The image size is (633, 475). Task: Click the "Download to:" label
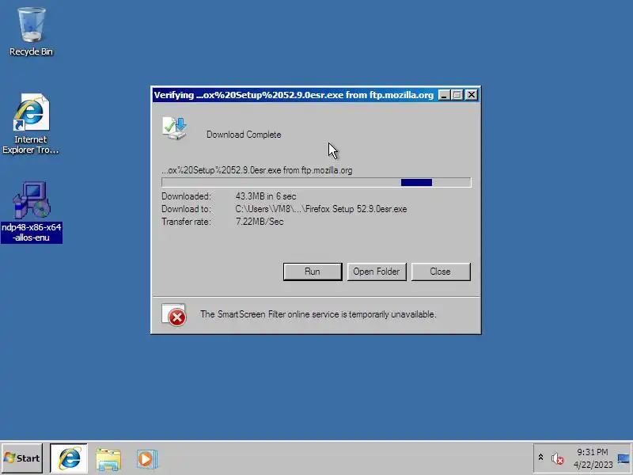click(x=186, y=209)
